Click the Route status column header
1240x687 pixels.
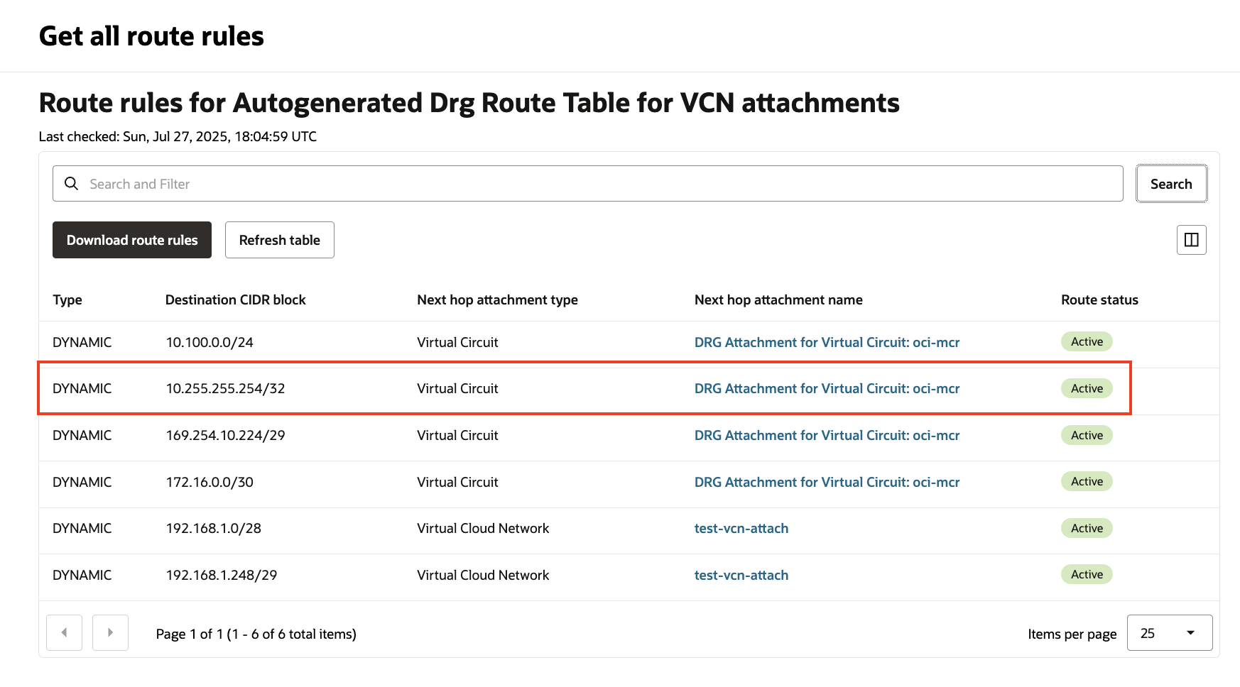1099,299
